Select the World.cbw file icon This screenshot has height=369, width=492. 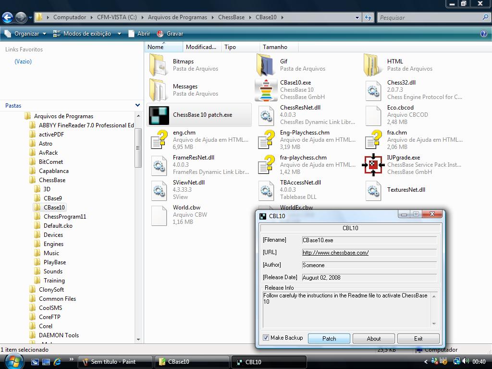click(159, 215)
